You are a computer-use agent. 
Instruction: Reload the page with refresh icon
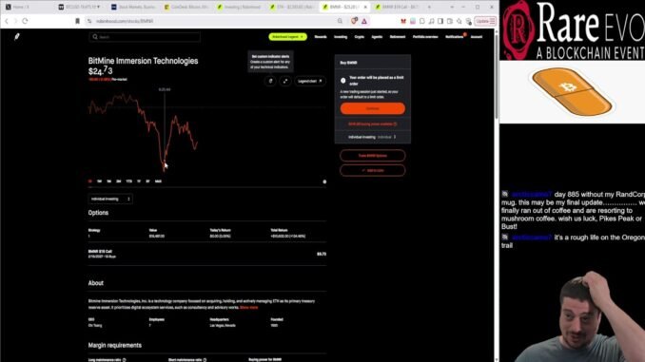[x=25, y=21]
